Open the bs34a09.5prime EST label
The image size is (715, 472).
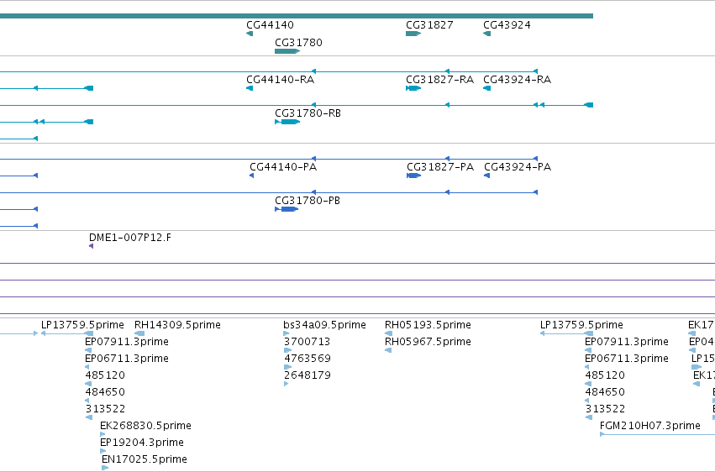pyautogui.click(x=324, y=325)
